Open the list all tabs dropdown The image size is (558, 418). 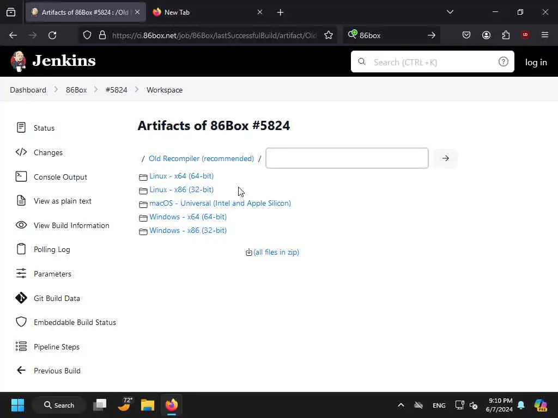450,12
